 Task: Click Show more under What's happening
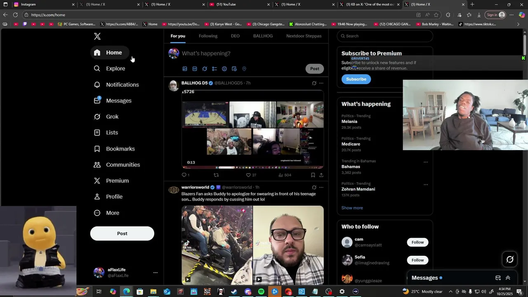click(352, 208)
